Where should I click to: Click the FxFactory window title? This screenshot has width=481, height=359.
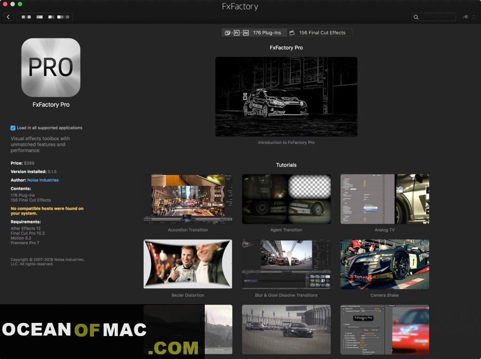pyautogui.click(x=240, y=7)
